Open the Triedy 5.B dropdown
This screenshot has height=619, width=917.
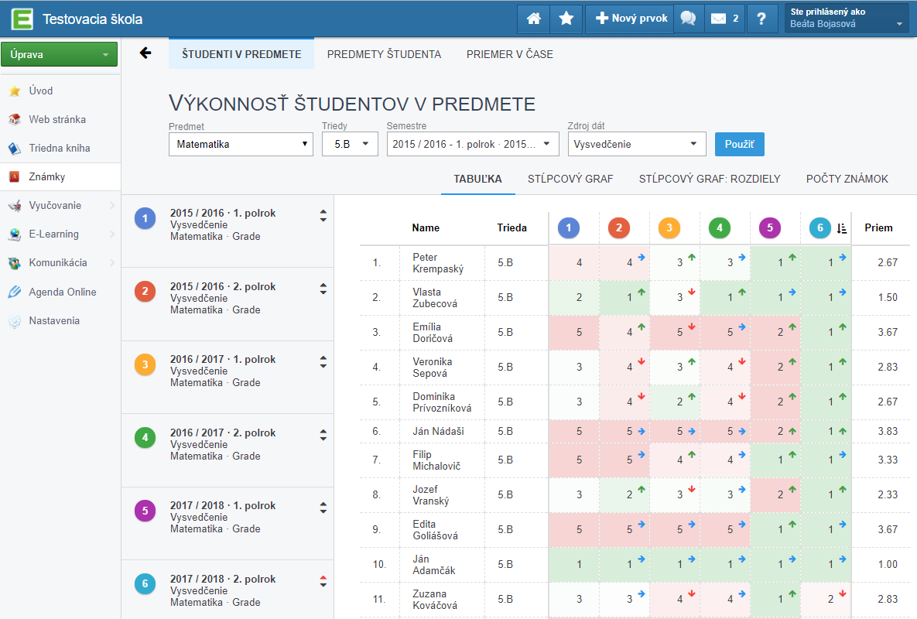(350, 145)
